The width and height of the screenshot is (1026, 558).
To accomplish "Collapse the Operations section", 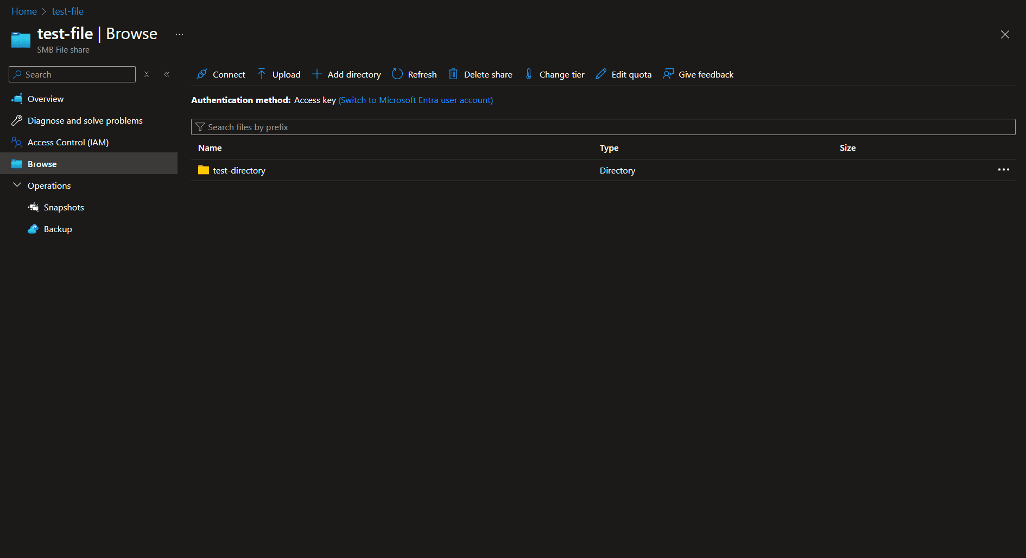I will tap(17, 185).
